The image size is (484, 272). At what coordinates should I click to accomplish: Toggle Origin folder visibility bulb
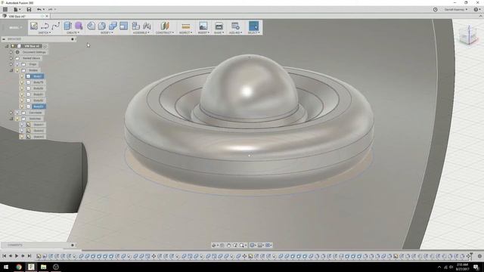pyautogui.click(x=17, y=64)
